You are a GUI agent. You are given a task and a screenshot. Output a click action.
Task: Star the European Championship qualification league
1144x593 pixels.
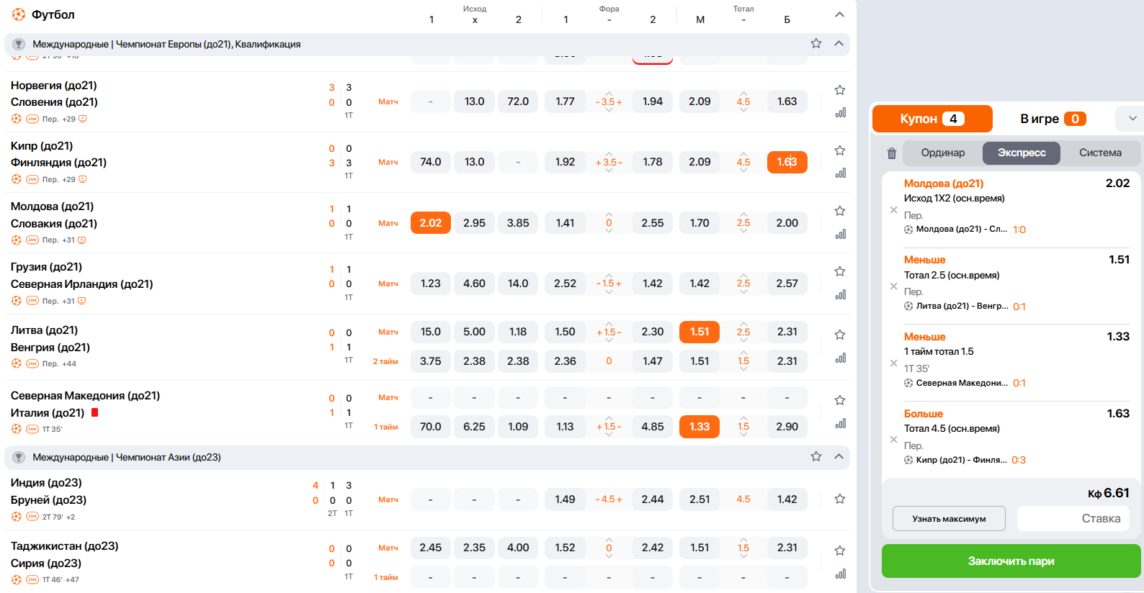pos(815,44)
